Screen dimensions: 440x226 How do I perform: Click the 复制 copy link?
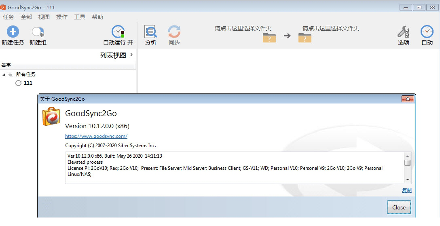[406, 190]
